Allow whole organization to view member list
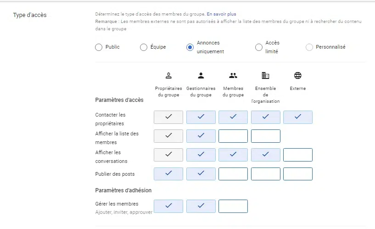The image size is (375, 229). click(265, 136)
